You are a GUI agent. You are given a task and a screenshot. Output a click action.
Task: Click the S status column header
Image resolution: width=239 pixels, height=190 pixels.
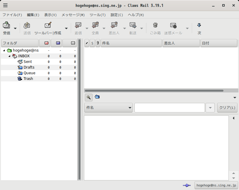coord(92,43)
